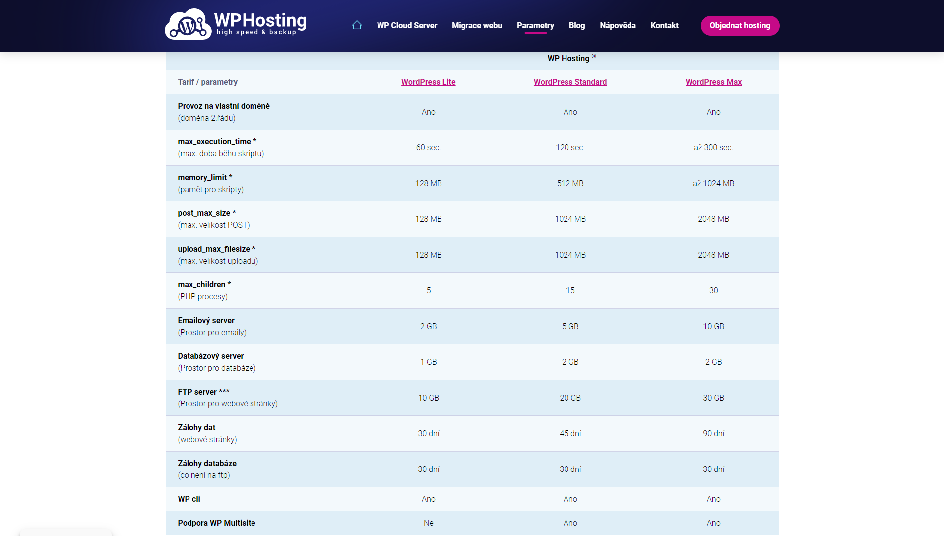Screen dimensions: 944x536
Task: Click the 'až 300 sec.' cell
Action: coord(713,148)
